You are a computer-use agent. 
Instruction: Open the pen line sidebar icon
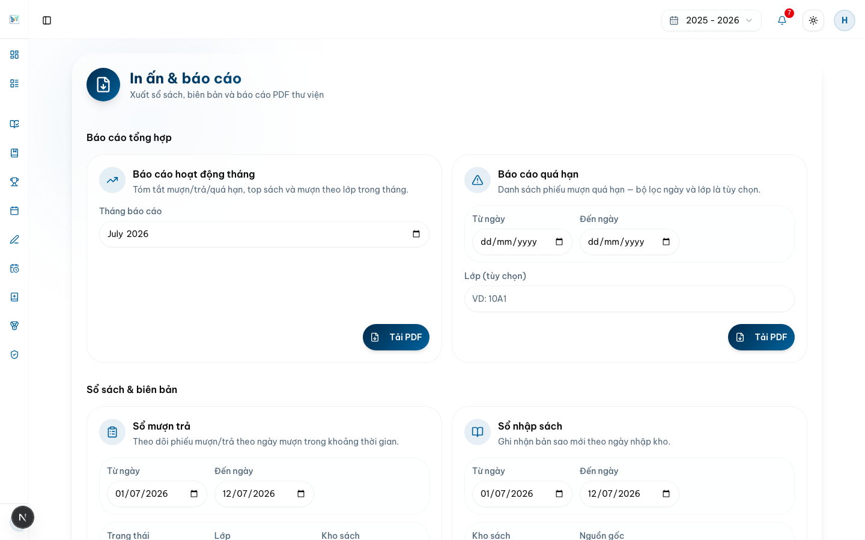point(14,239)
